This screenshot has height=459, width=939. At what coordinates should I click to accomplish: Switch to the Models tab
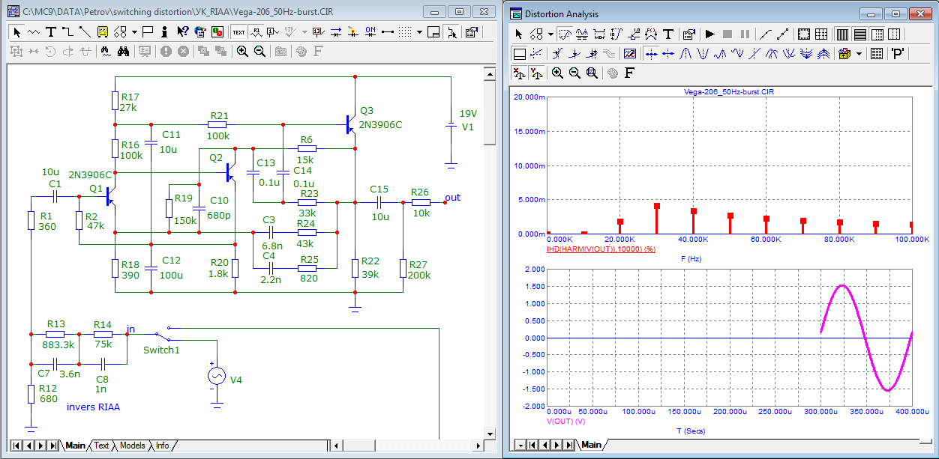132,446
